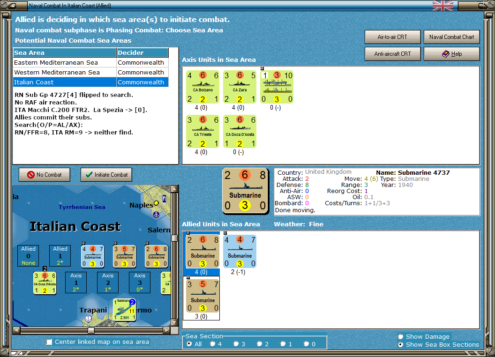
Task: Select sea section 4 radio button
Action: pos(212,344)
